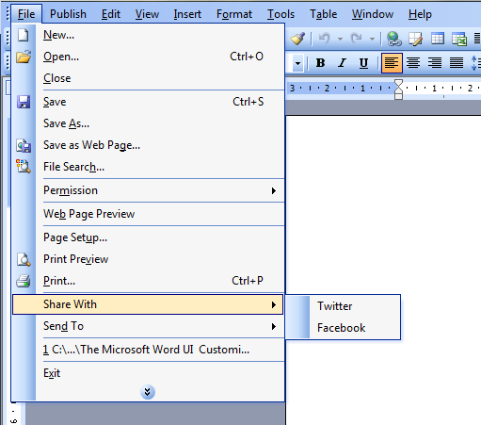Click the Insert Excel Worksheet icon
The height and width of the screenshot is (425, 481).
pos(459,39)
